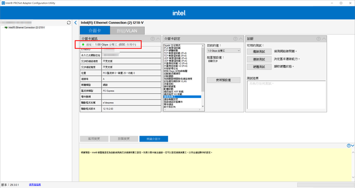The image size is (355, 188).
Task: Click the 1.00 Gbps speed status line
Action: pyautogui.click(x=109, y=45)
